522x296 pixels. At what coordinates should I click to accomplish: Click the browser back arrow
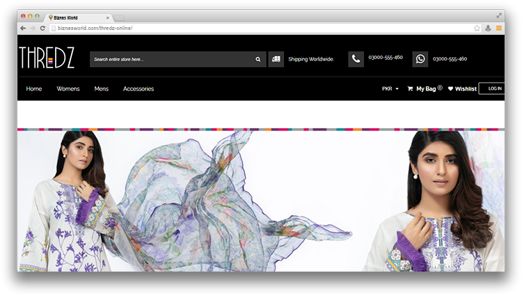point(23,29)
